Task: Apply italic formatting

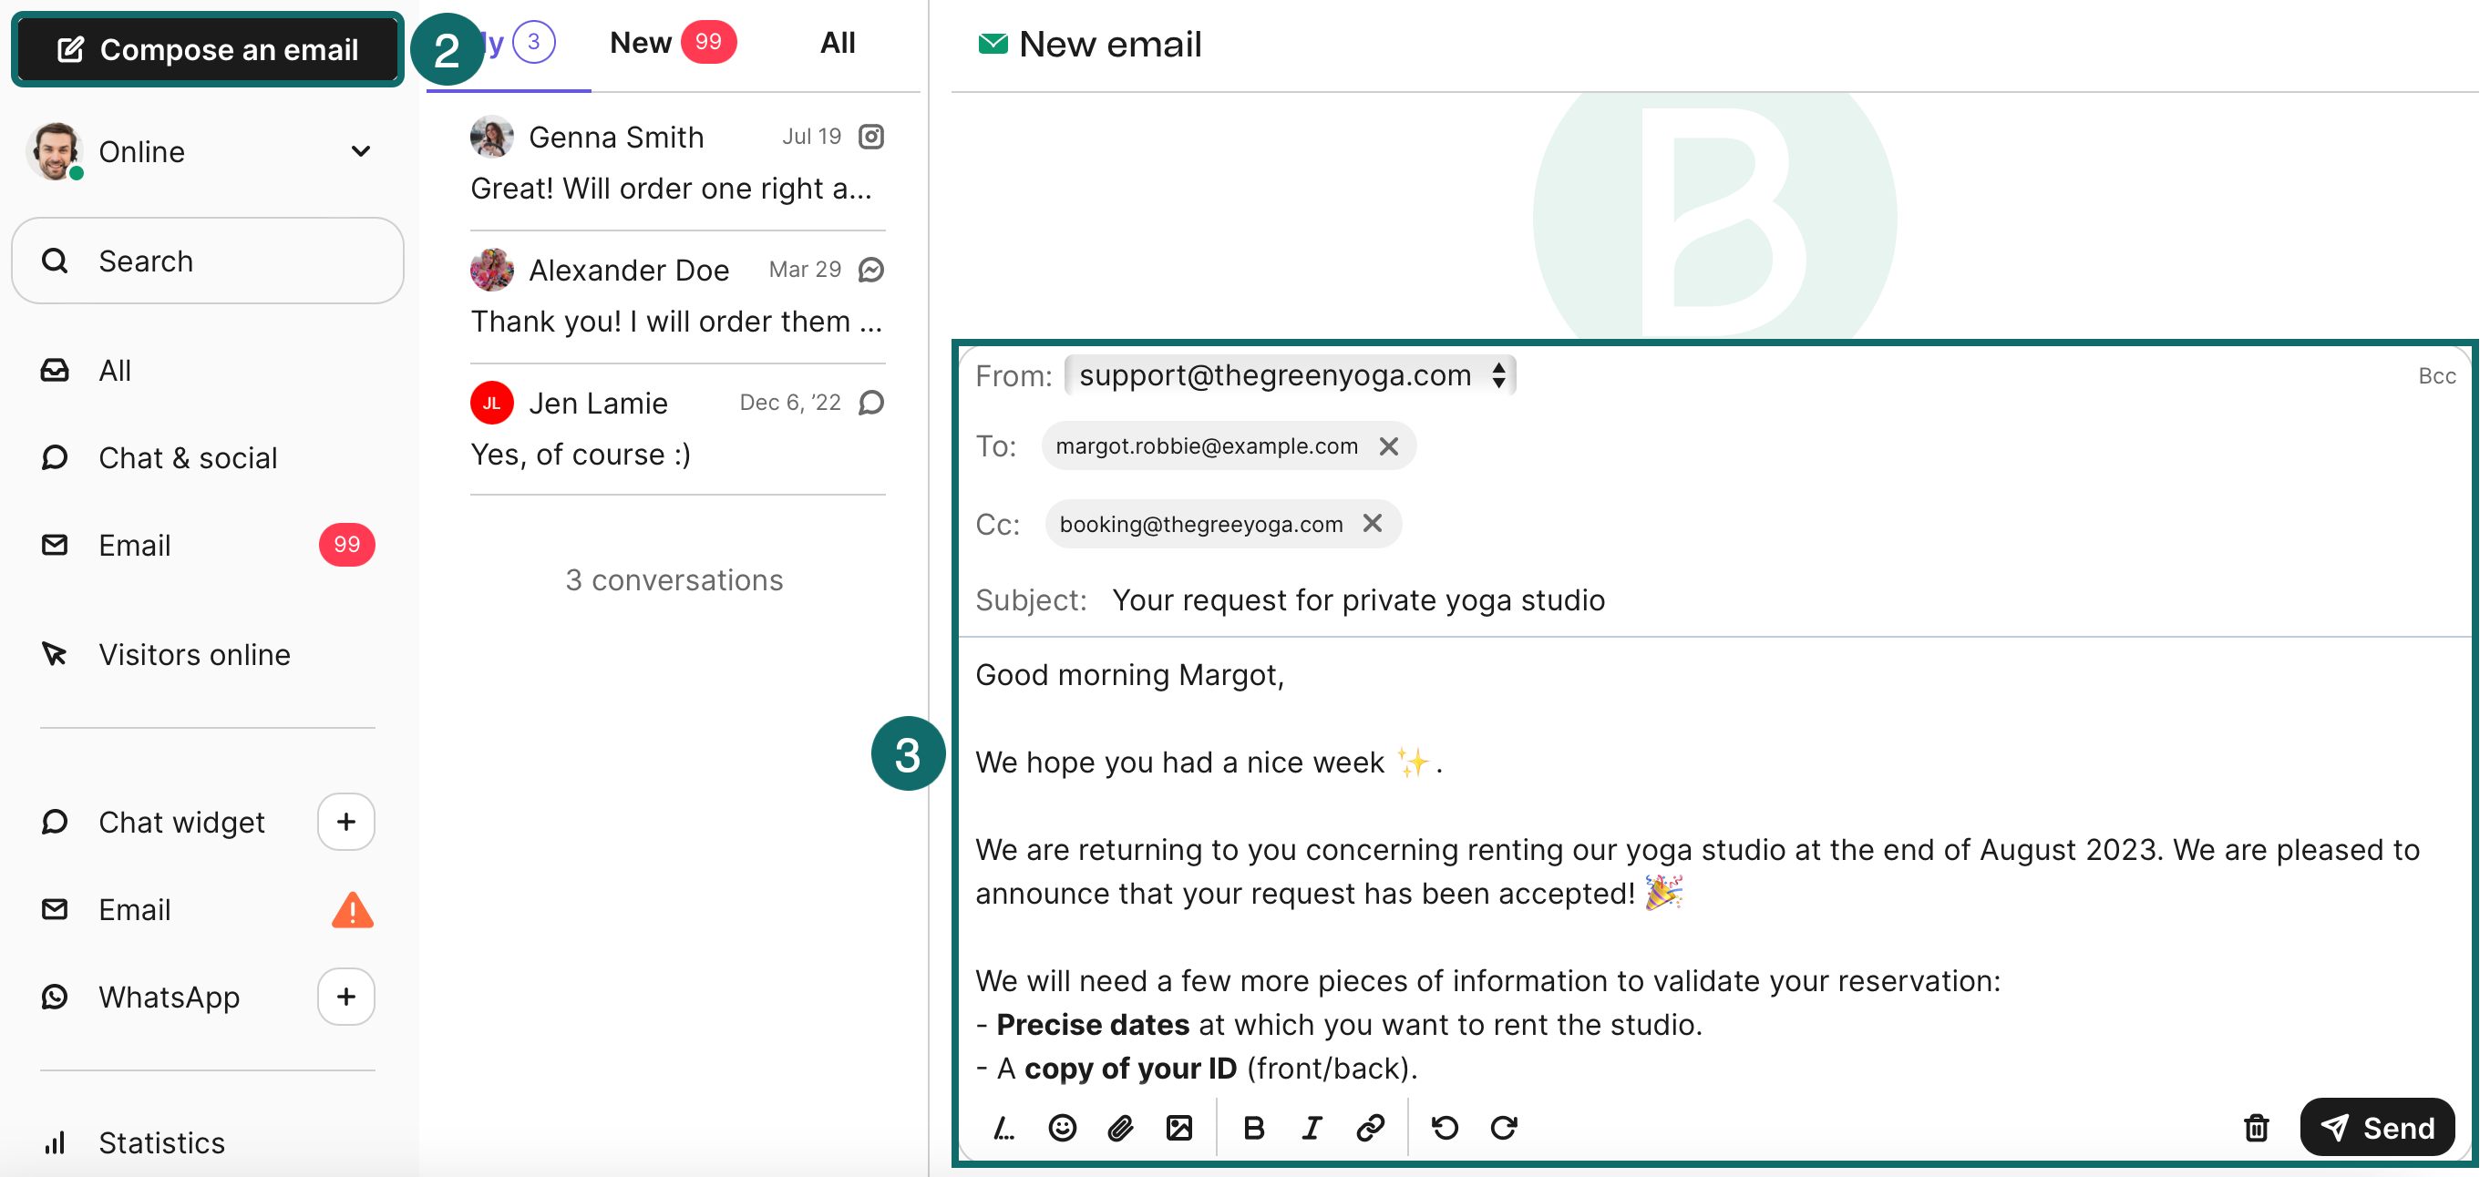Action: pos(1312,1128)
